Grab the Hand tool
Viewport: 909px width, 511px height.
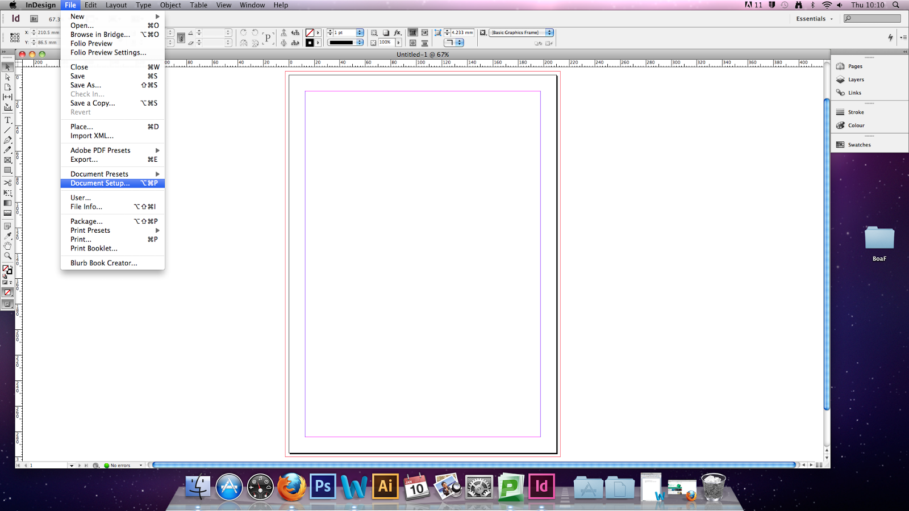(7, 245)
